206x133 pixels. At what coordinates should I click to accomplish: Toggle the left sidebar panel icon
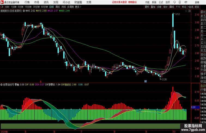(x=2, y=7)
